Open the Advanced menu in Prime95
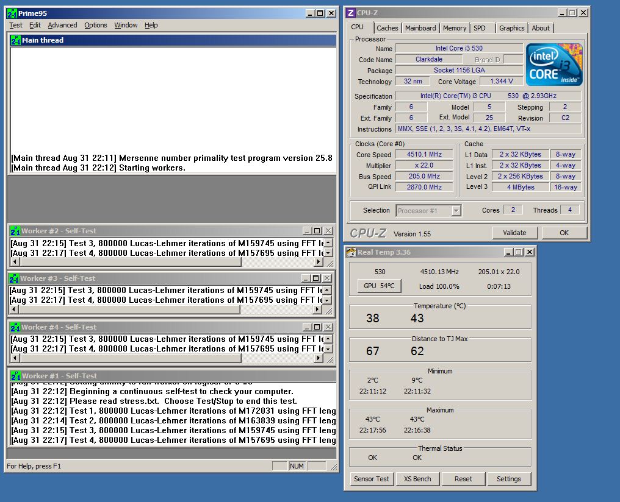Viewport: 620px width, 502px height. pyautogui.click(x=62, y=25)
